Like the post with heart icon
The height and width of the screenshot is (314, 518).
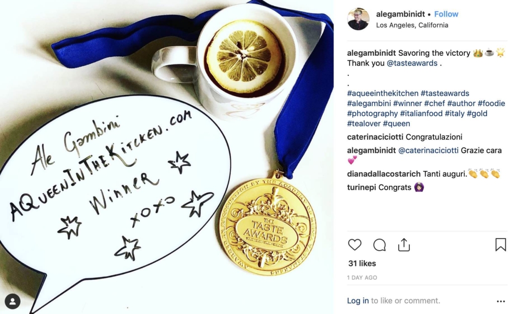(355, 245)
